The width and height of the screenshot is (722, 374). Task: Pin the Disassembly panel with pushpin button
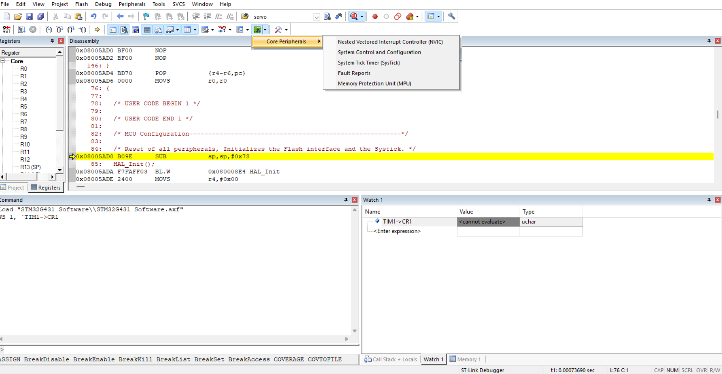pos(709,41)
